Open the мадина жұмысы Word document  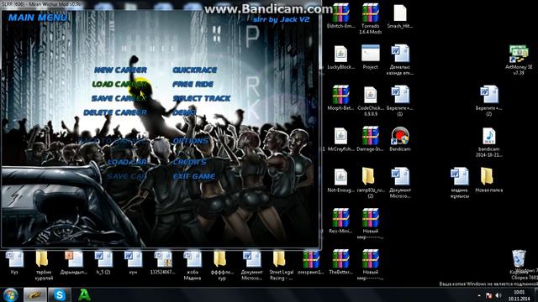(x=459, y=177)
